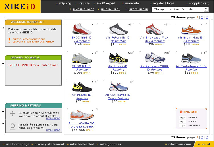Click the circular returns arrow icon
This screenshot has height=147, width=214.
[x=13, y=126]
